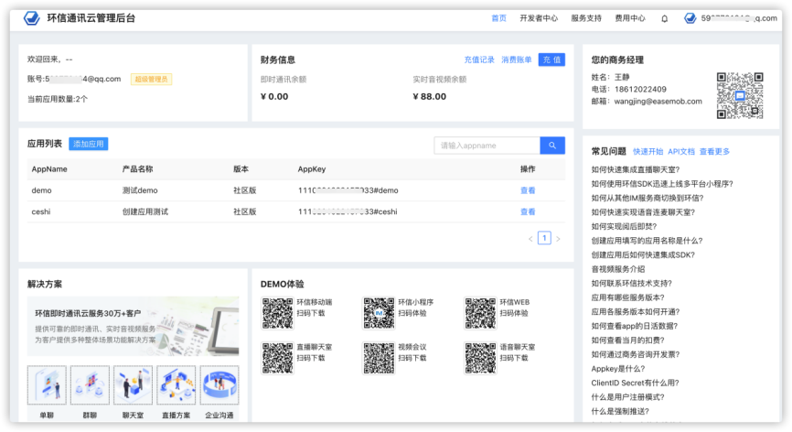Click the 环信WEB QR code

coord(480,313)
